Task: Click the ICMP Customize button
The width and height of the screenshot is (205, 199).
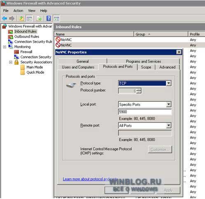Action: tap(160, 150)
